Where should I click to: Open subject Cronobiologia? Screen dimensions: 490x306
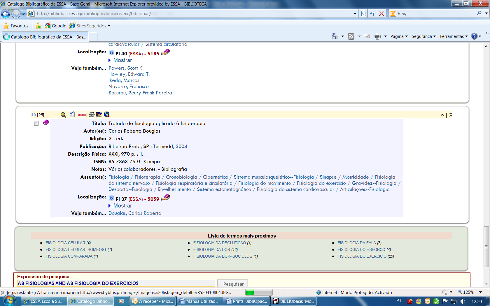coord(181,177)
